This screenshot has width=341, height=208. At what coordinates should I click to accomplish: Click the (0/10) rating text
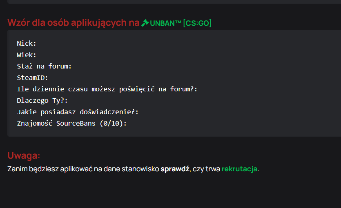coord(111,123)
